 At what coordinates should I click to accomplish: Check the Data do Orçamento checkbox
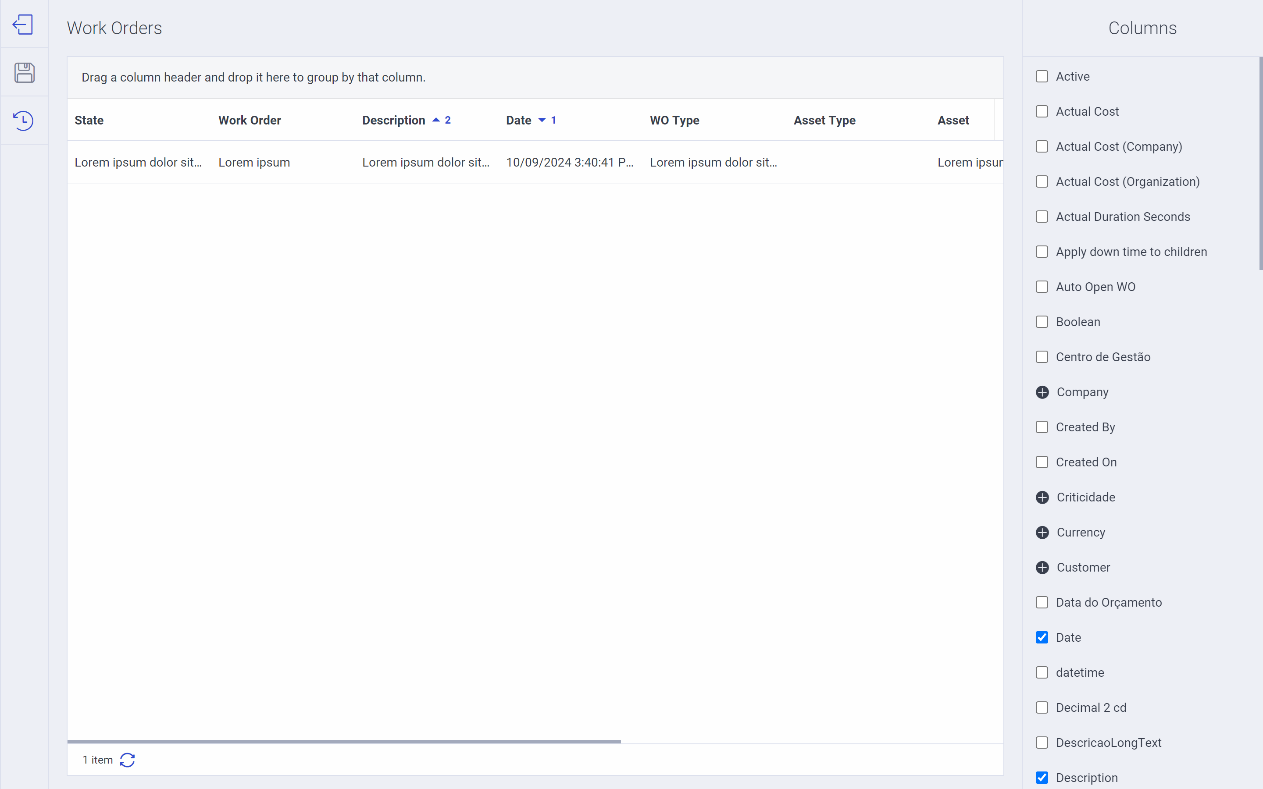[x=1042, y=602]
